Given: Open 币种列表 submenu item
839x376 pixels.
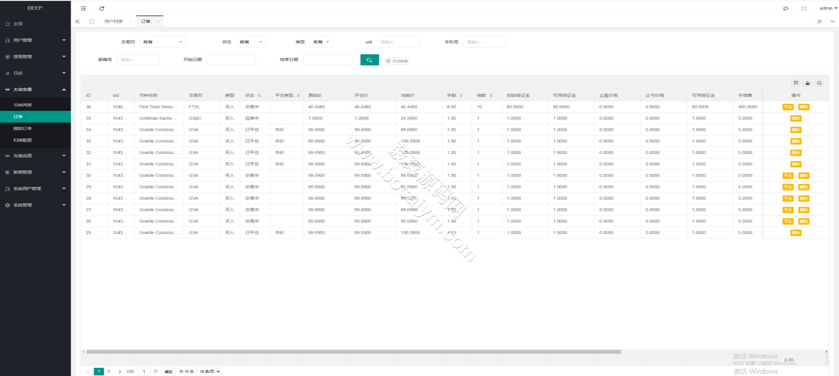Looking at the screenshot, I should pyautogui.click(x=35, y=105).
